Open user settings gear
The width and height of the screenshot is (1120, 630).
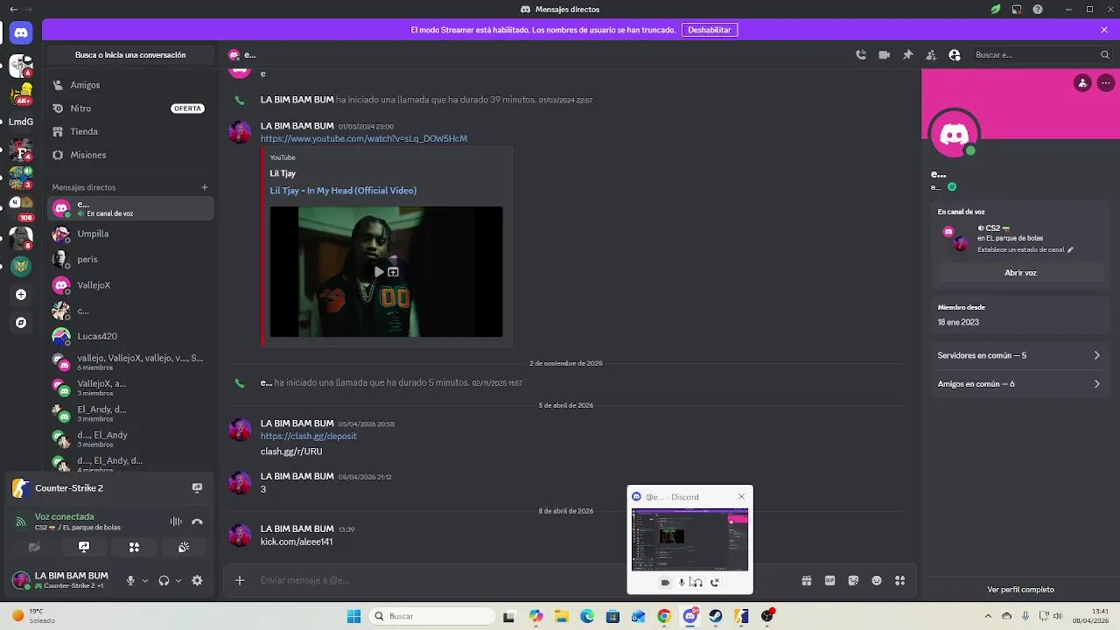click(197, 580)
